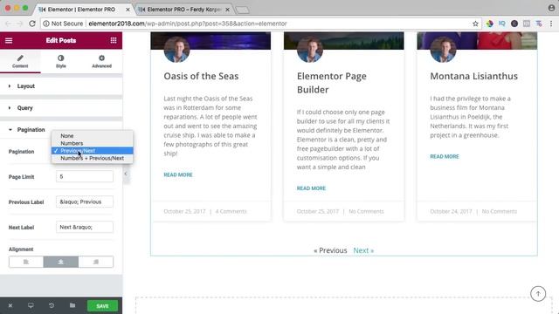The width and height of the screenshot is (559, 314).
Task: Edit the Next Label text field
Action: 85,227
